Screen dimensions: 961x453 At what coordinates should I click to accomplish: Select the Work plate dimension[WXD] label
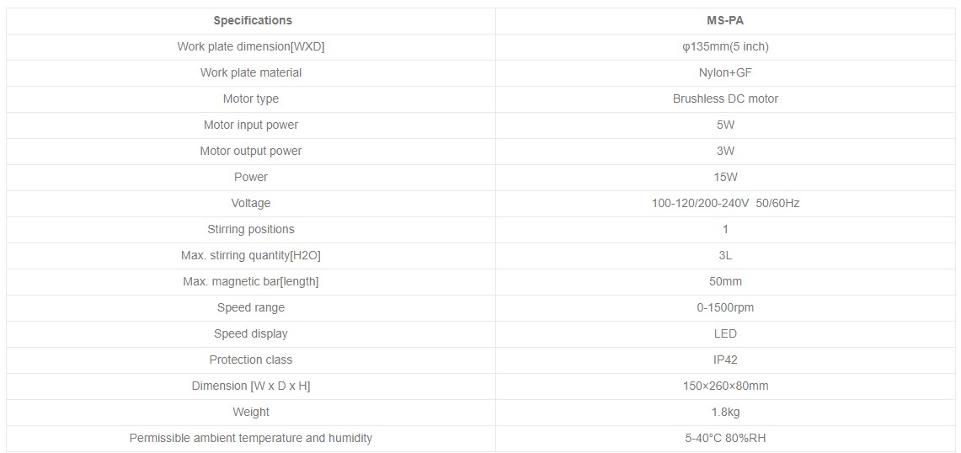[x=251, y=46]
